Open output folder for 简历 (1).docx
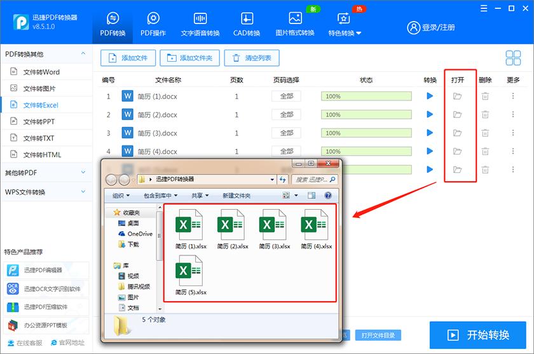 coord(457,97)
